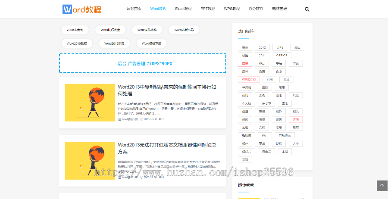Open the PPT教程 navigation item

[208, 9]
